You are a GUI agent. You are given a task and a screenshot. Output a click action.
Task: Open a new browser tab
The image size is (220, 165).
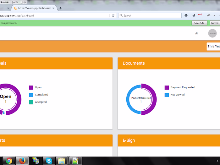(60, 8)
